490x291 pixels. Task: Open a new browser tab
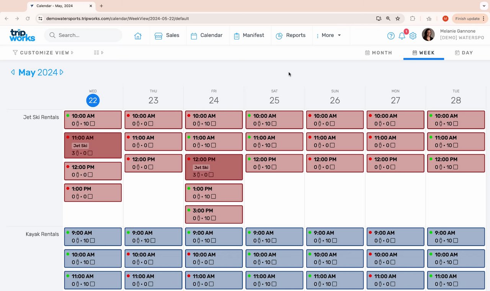(101, 6)
